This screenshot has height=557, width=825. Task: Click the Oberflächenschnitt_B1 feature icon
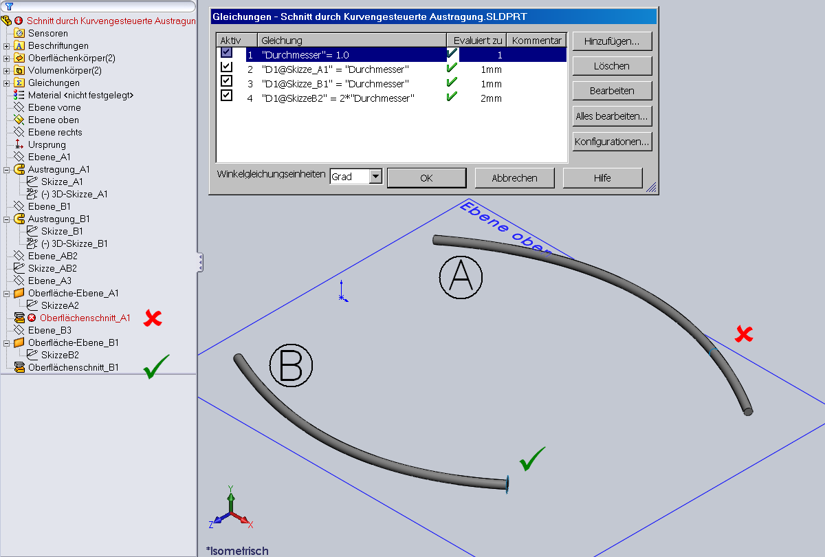pyautogui.click(x=19, y=367)
